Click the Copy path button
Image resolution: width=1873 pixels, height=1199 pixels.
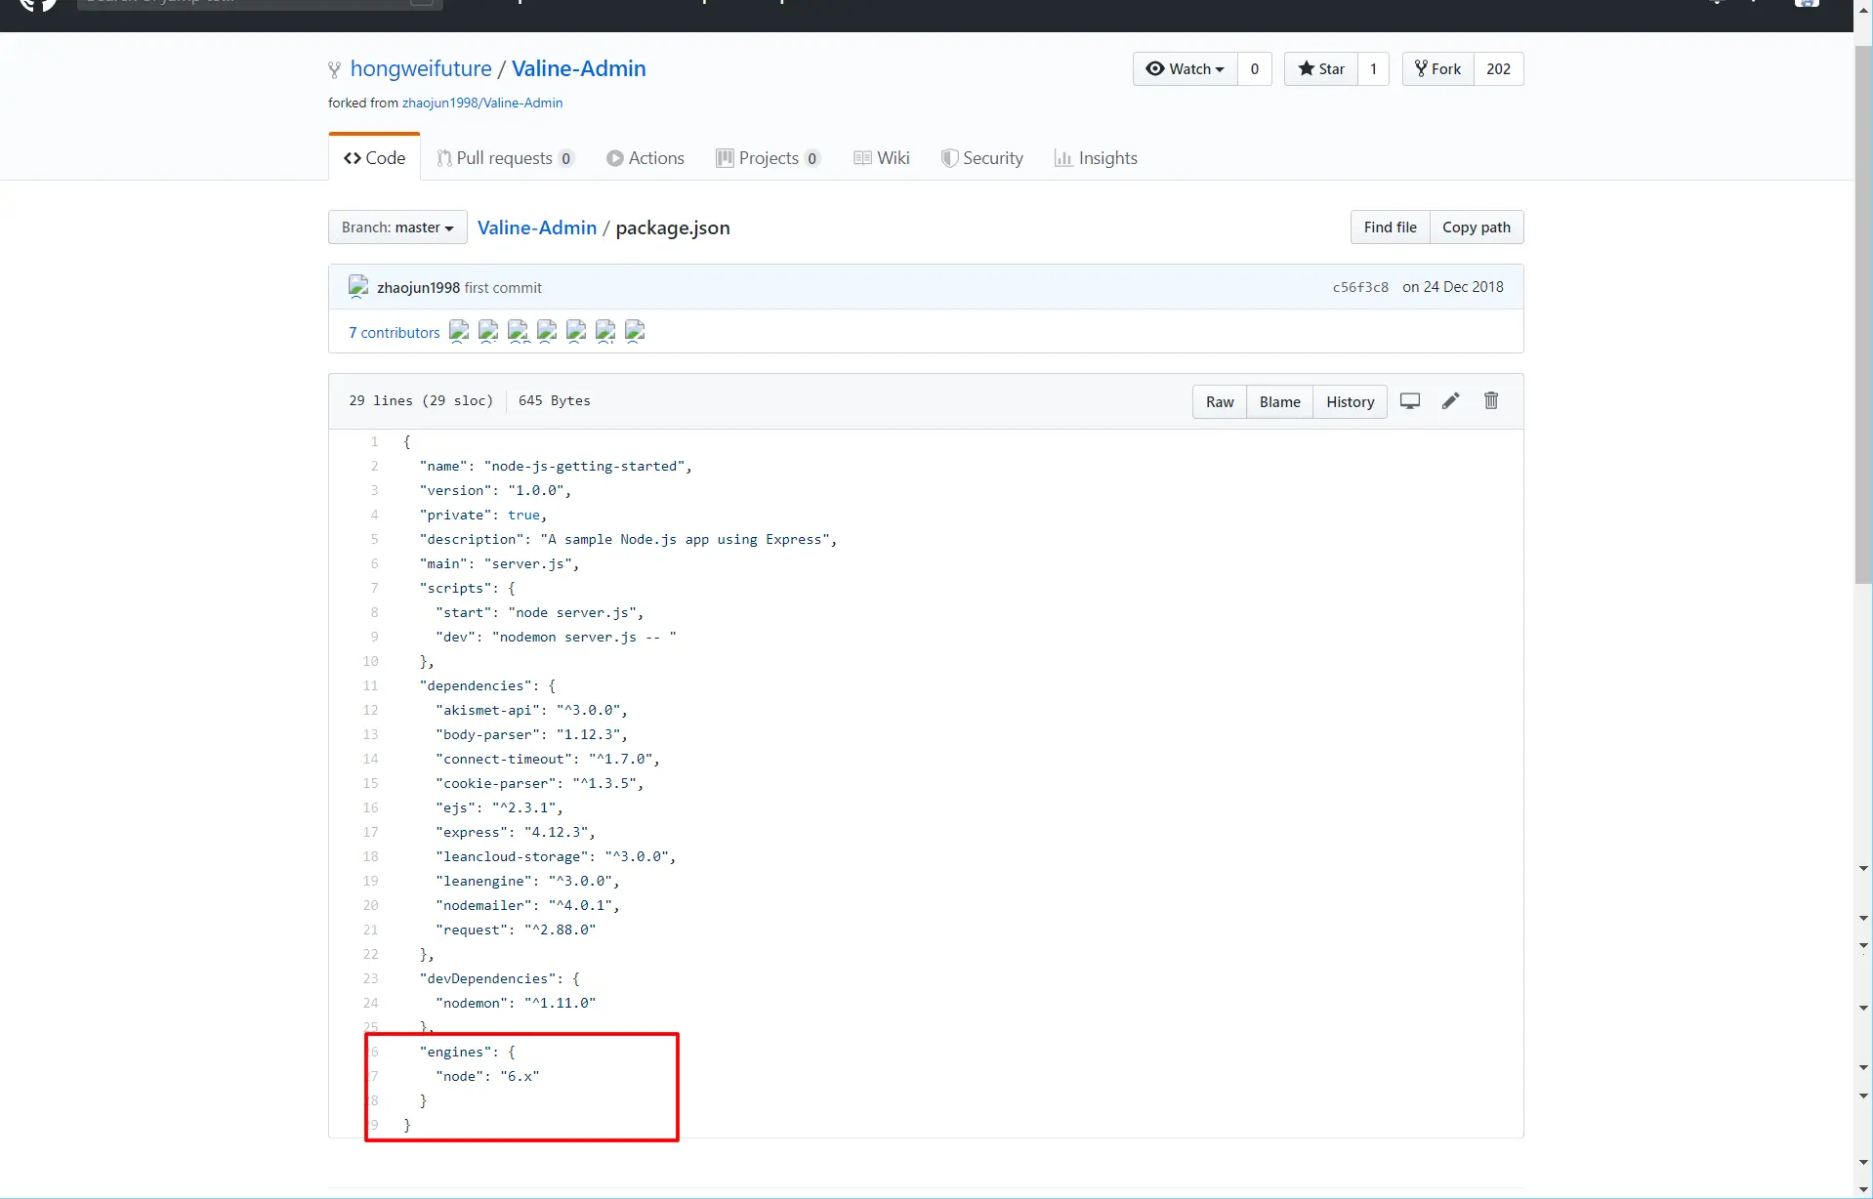1477,227
